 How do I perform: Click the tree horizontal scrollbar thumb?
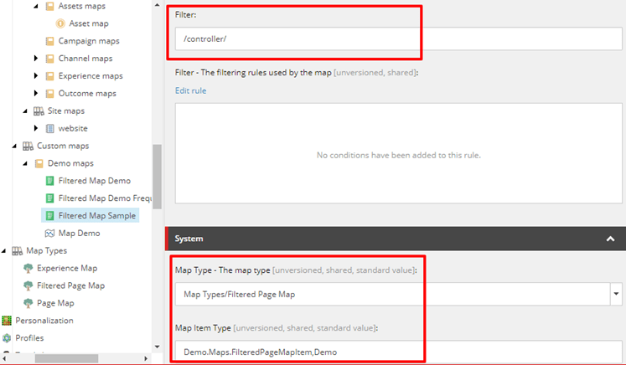pos(66,358)
